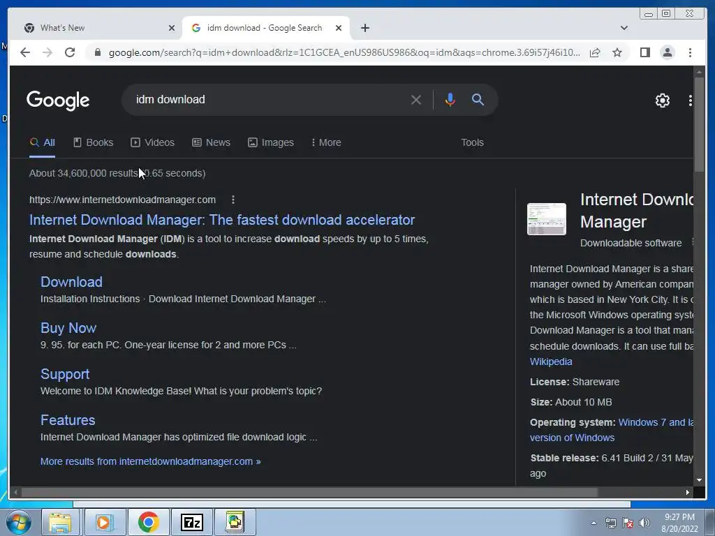Image resolution: width=715 pixels, height=536 pixels.
Task: Submit search with magnifier icon
Action: (x=478, y=99)
